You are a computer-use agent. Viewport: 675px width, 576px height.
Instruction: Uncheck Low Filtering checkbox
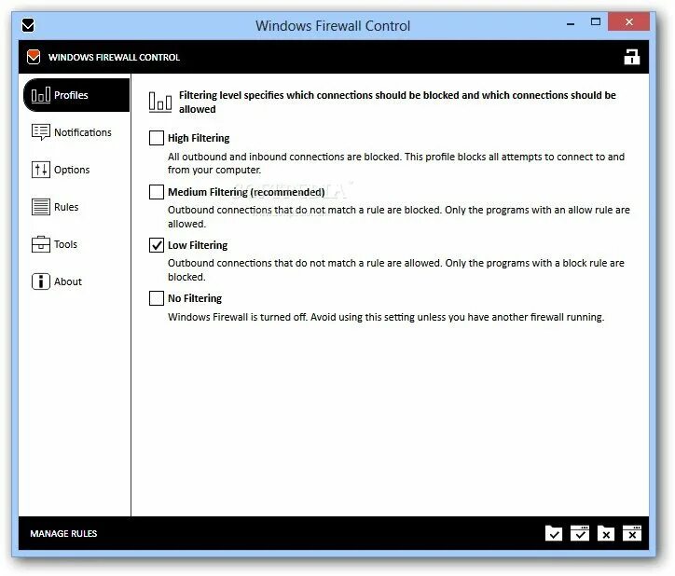point(157,245)
